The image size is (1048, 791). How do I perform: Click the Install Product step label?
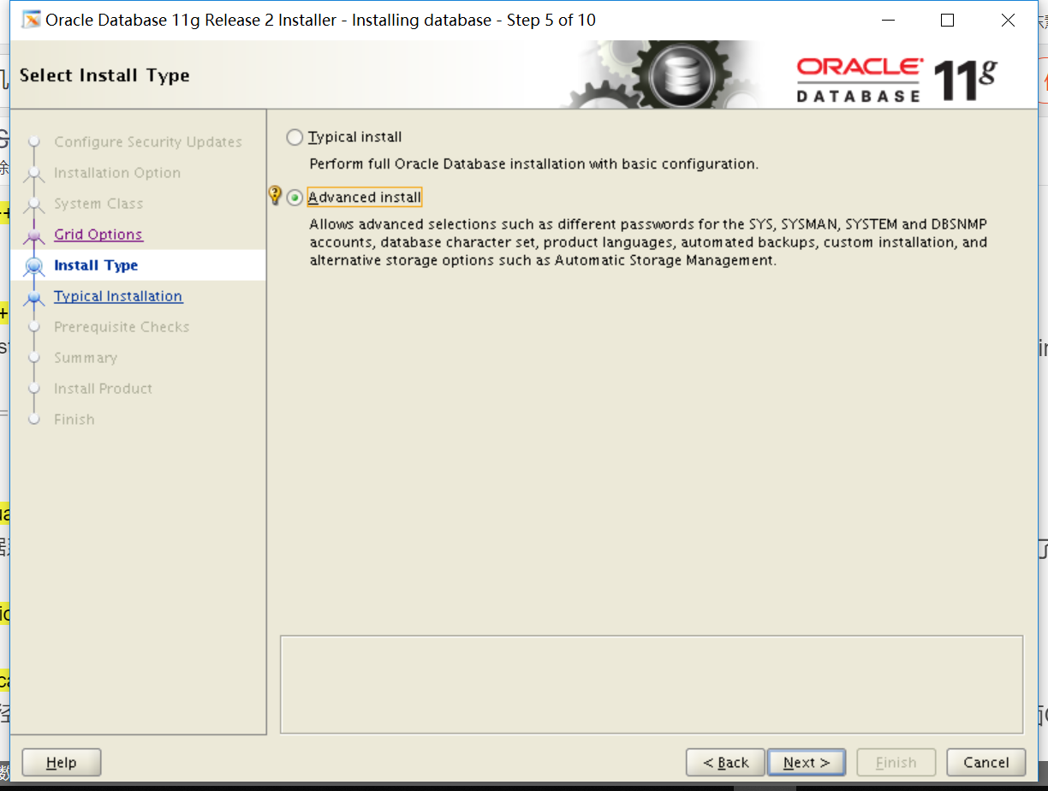103,389
